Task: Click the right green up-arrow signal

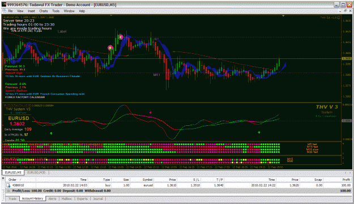Action: pyautogui.click(x=259, y=133)
